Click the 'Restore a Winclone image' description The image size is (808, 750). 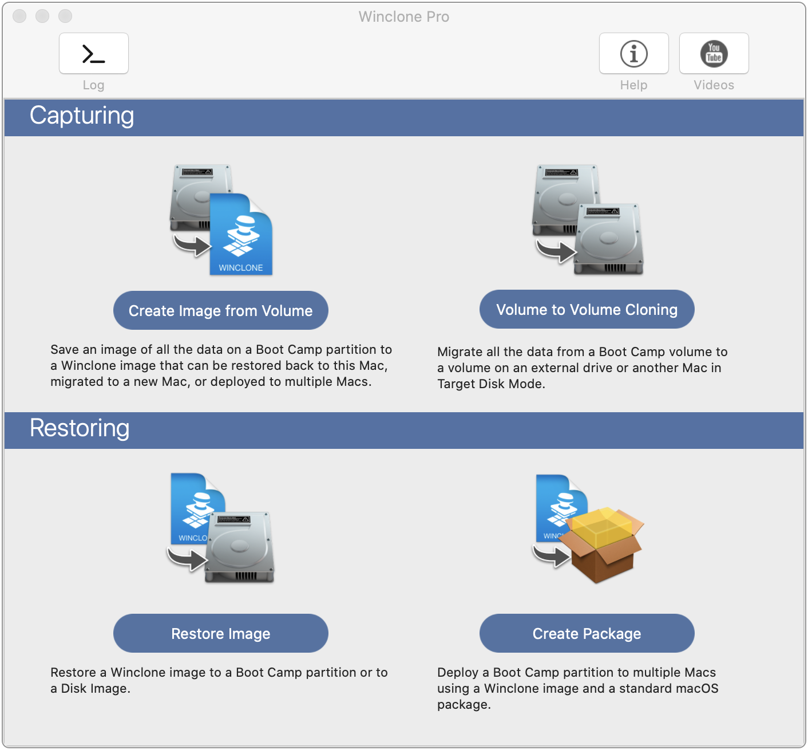coord(219,680)
